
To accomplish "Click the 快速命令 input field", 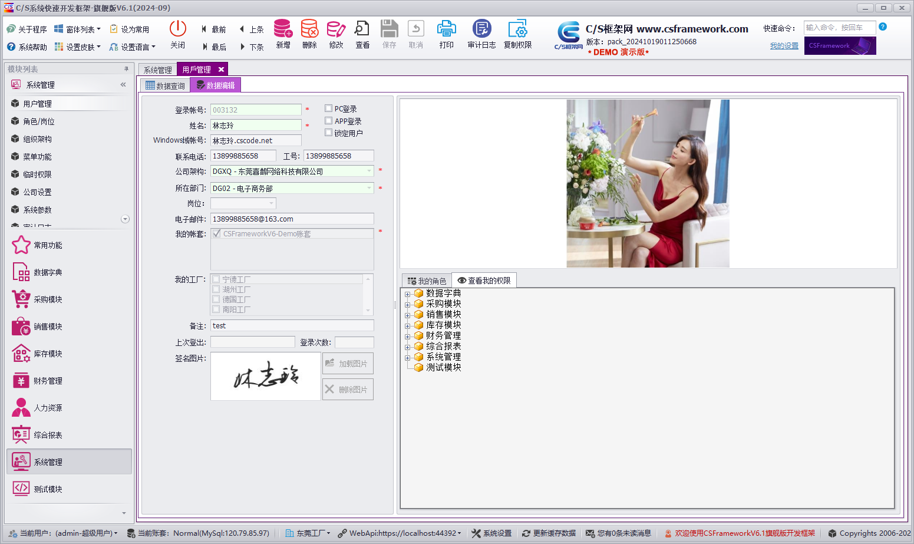I will pyautogui.click(x=840, y=27).
